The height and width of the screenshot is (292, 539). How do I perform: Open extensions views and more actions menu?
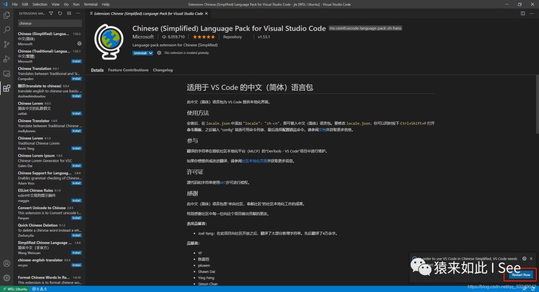point(78,13)
